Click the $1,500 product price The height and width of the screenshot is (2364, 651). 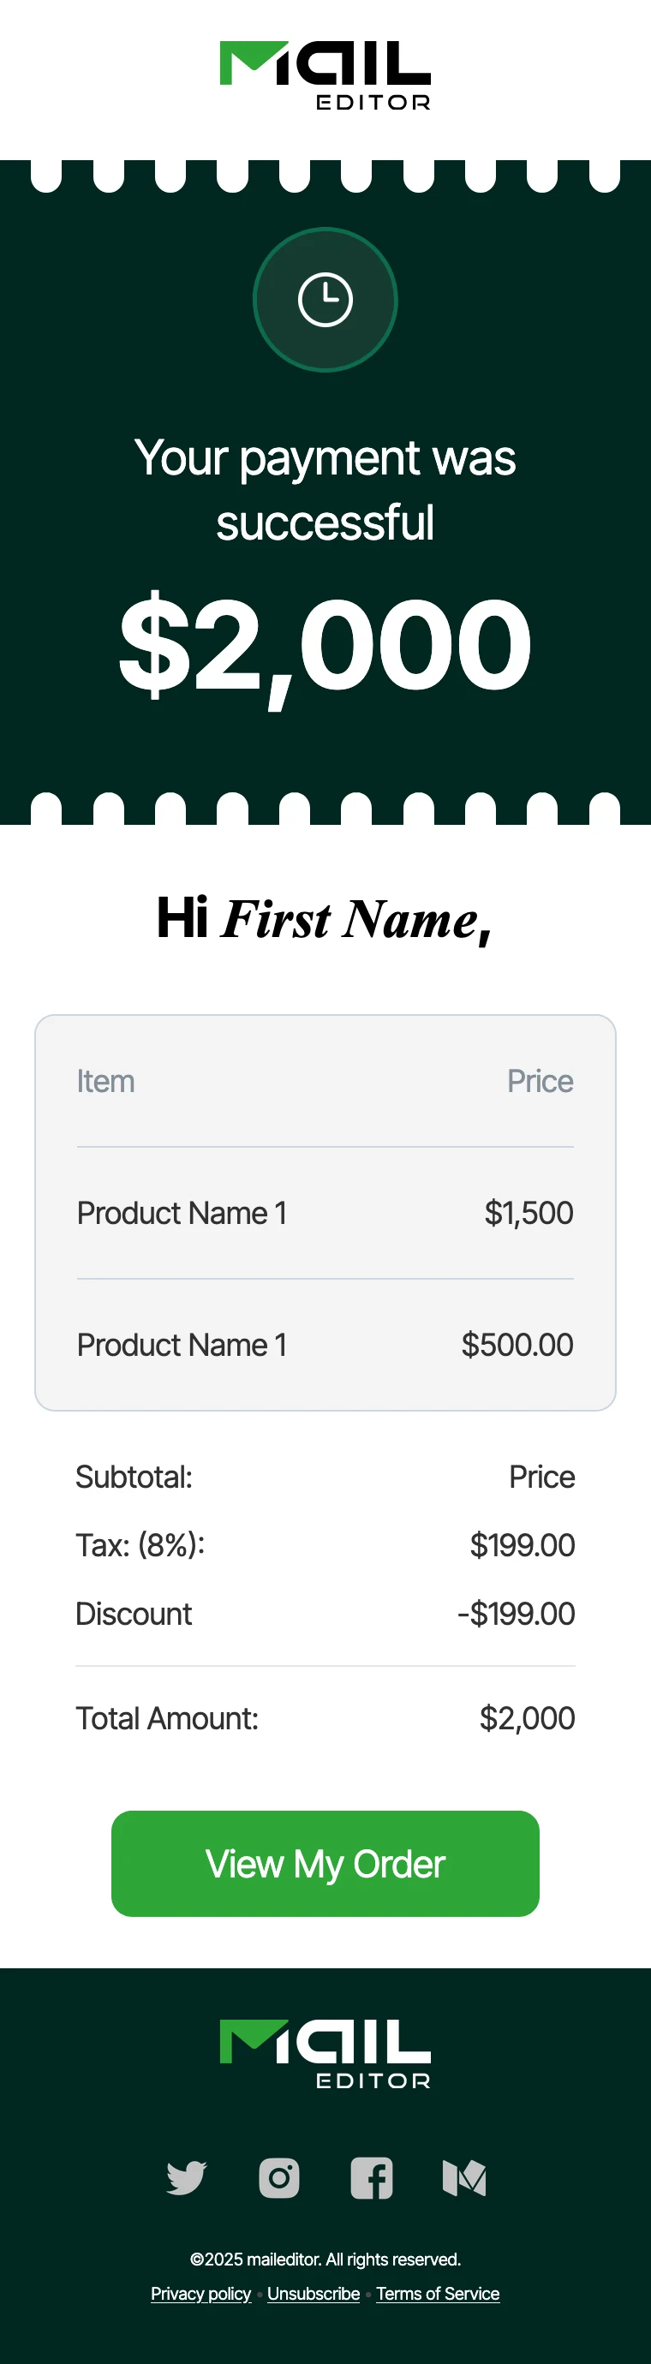point(529,1213)
